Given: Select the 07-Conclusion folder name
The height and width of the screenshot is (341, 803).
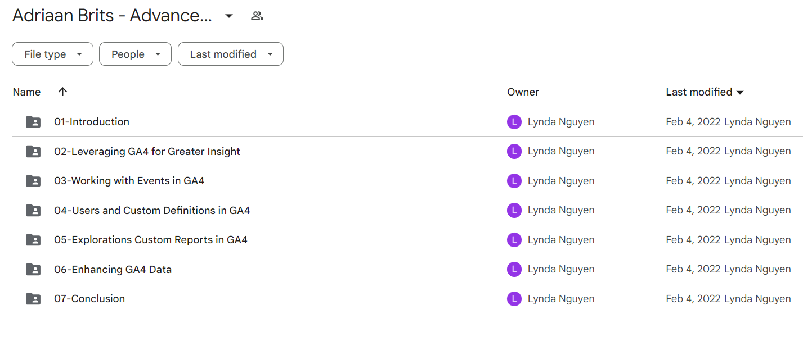Looking at the screenshot, I should coord(89,299).
